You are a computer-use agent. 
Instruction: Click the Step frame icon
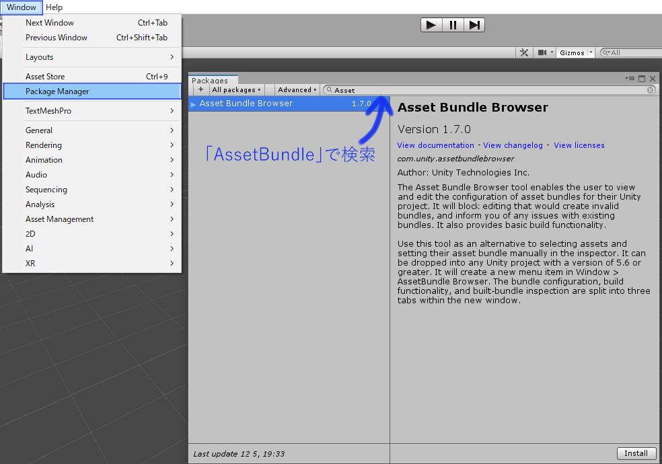pos(476,25)
